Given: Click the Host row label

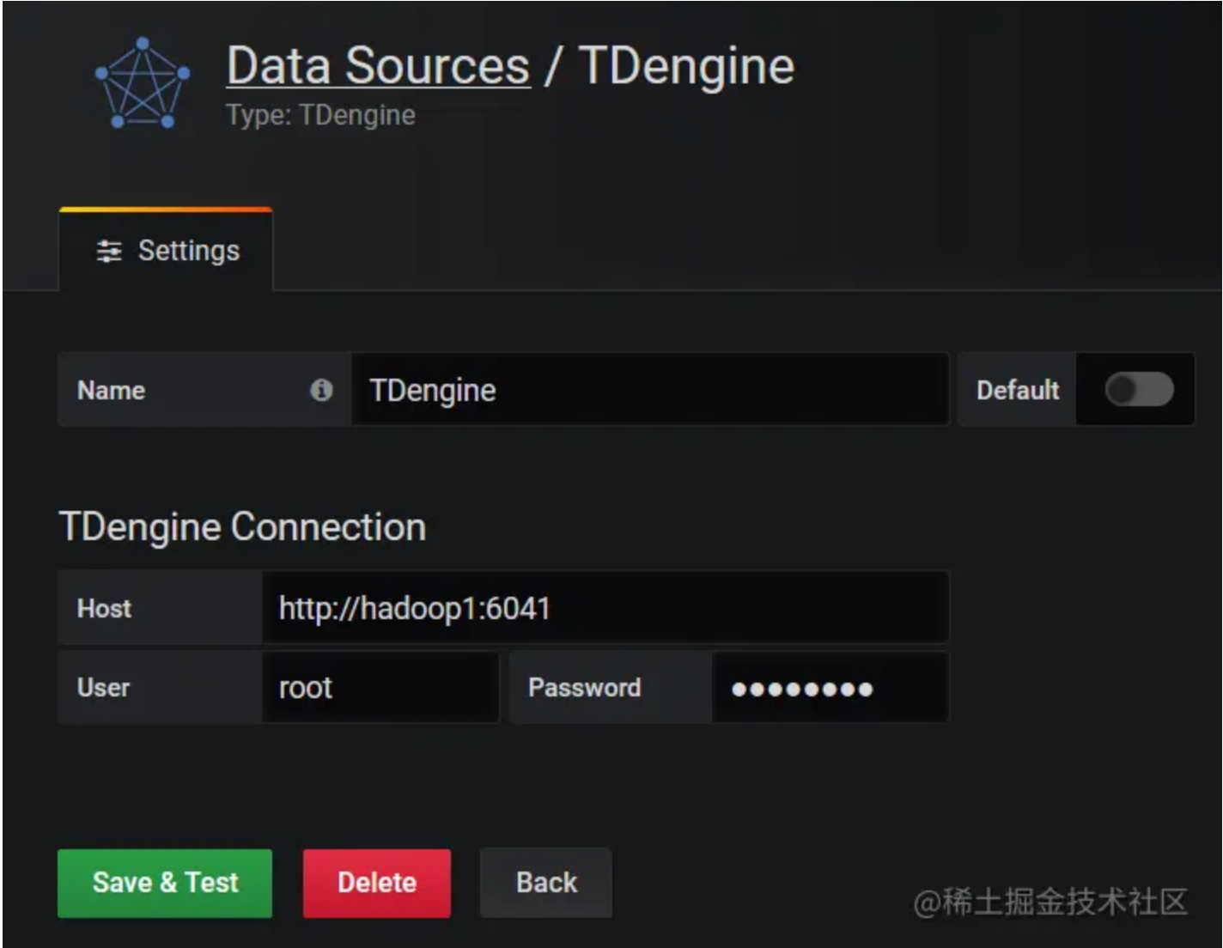Looking at the screenshot, I should pyautogui.click(x=105, y=609).
